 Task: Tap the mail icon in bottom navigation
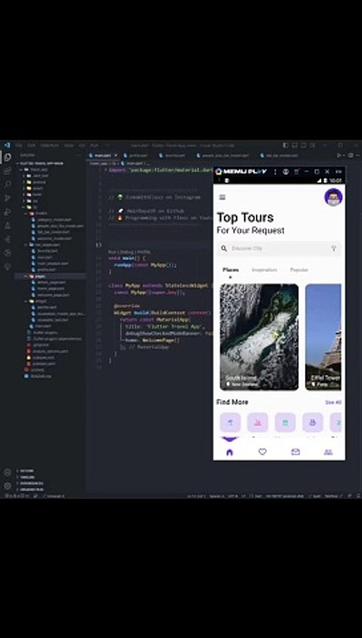(x=295, y=452)
